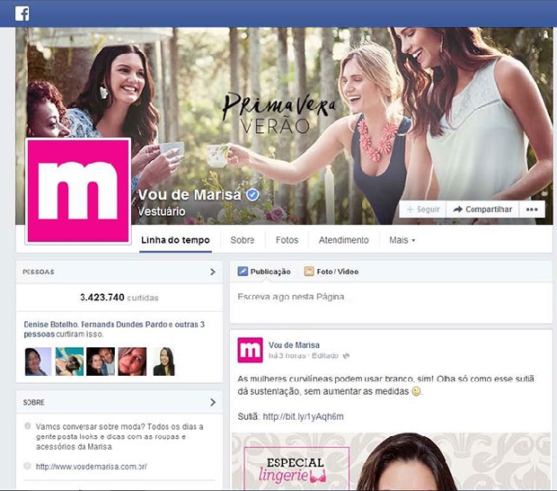557x491 pixels.
Task: Click the Facebook logo icon
Action: point(22,13)
